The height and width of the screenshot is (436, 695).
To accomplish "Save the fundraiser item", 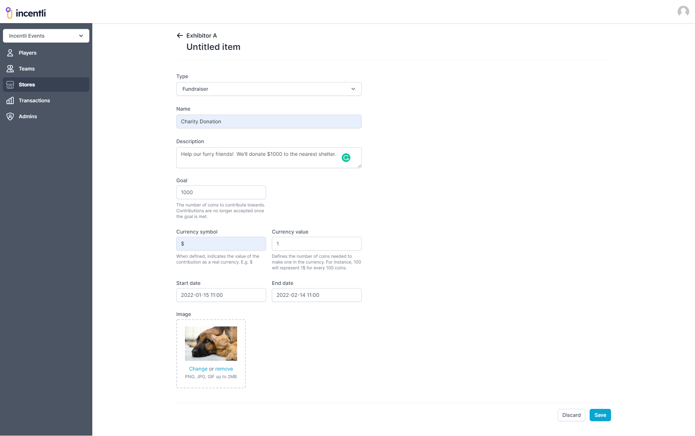I will pyautogui.click(x=600, y=415).
